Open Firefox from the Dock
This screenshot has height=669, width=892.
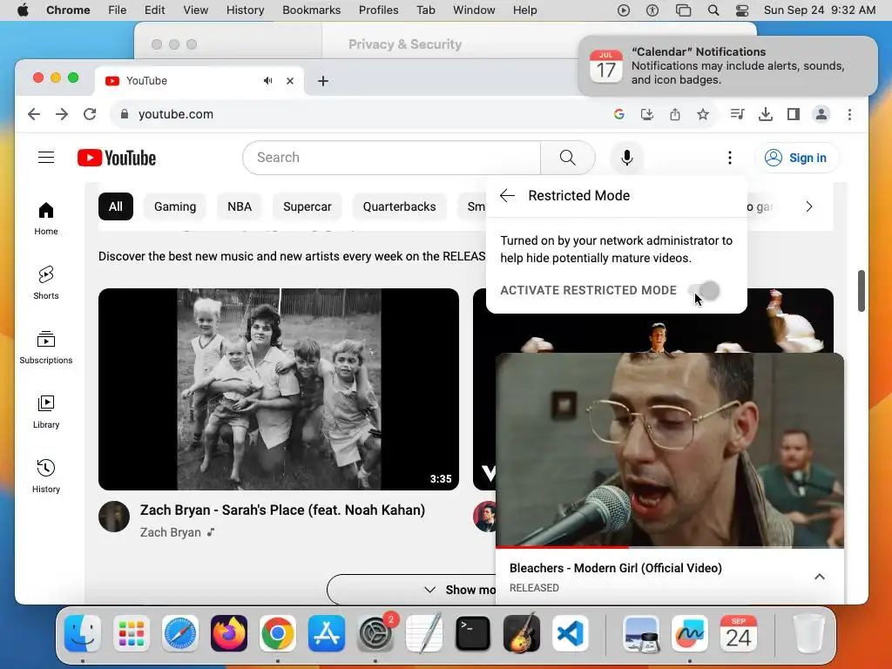229,633
